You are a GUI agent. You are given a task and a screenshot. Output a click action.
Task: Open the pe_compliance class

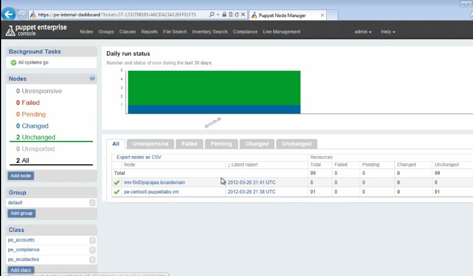click(24, 250)
